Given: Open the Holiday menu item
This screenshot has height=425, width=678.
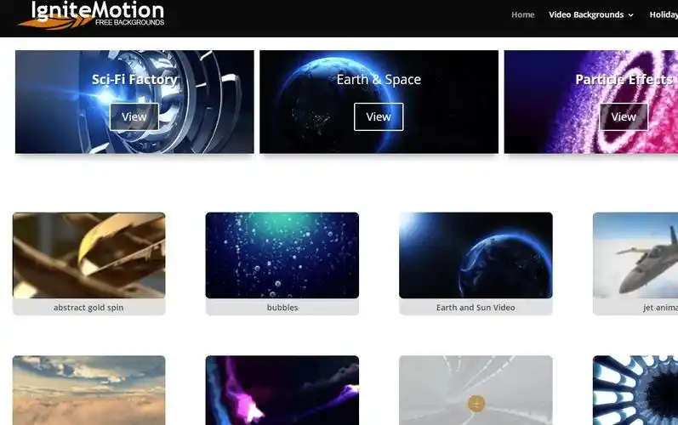Looking at the screenshot, I should (663, 14).
